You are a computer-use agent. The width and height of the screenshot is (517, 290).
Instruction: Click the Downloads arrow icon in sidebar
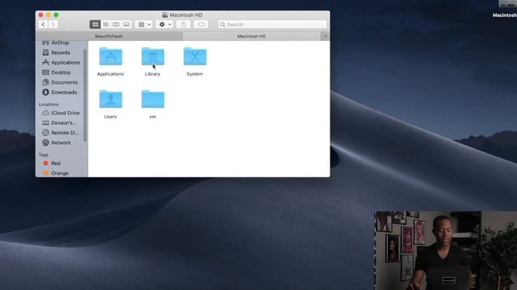pos(46,93)
